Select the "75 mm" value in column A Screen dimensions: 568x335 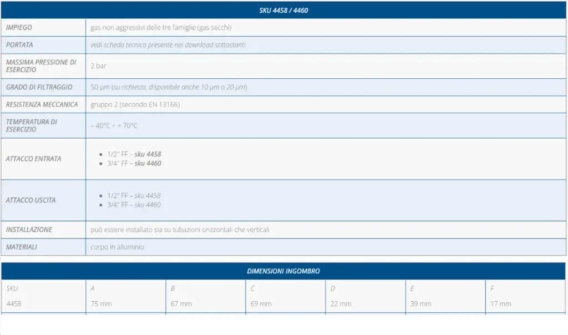tap(101, 304)
